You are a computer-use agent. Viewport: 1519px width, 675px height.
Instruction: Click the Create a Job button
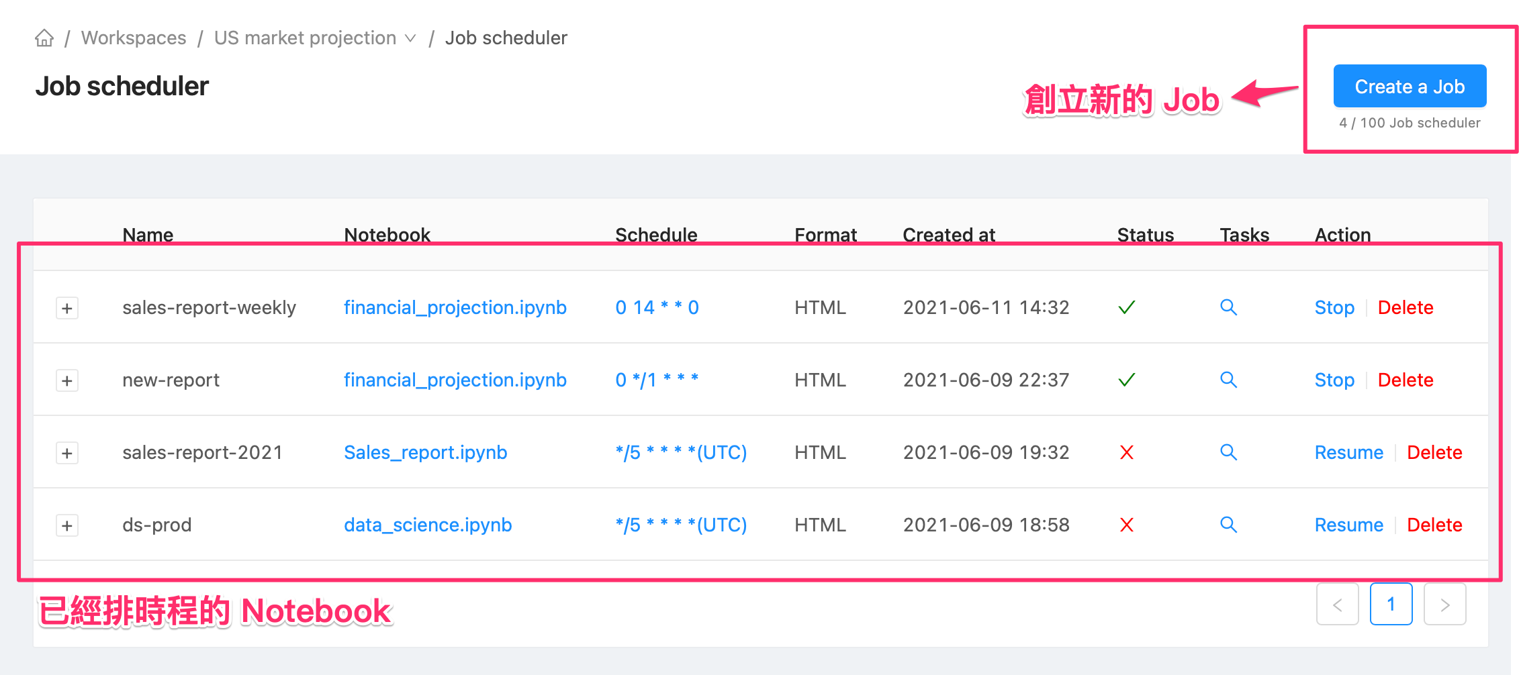point(1410,86)
